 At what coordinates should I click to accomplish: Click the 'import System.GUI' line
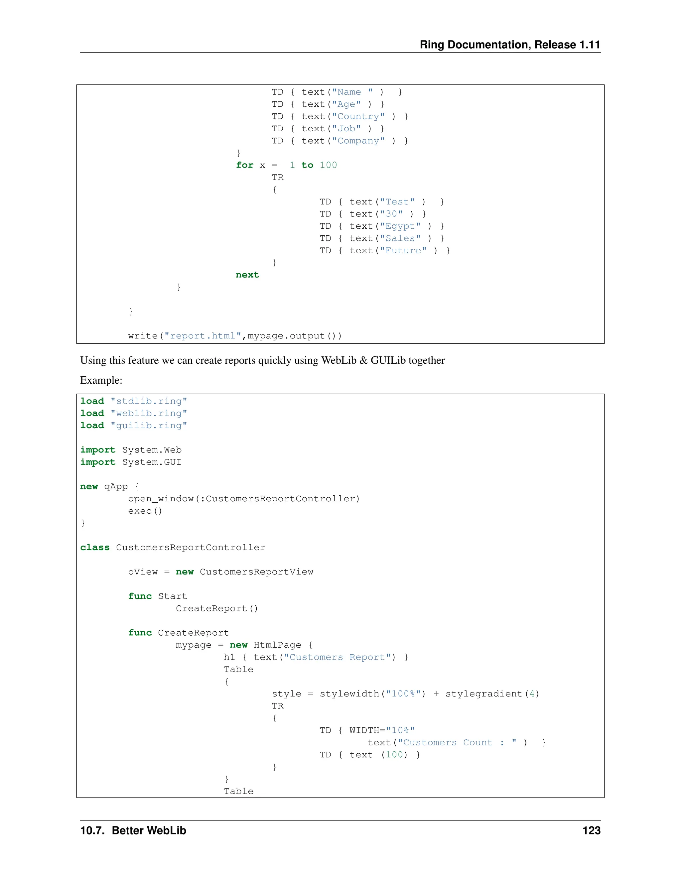131,462
